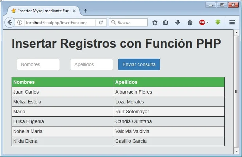Close the browser window
The width and height of the screenshot is (242, 157).
[x=233, y=5]
